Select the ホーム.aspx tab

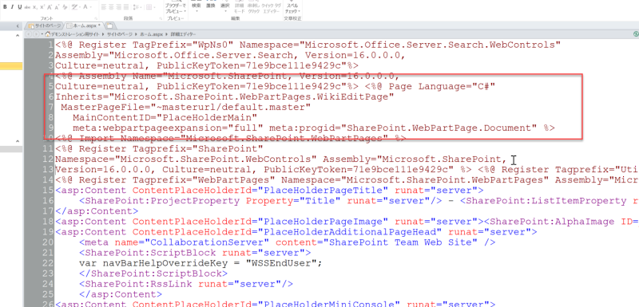coord(84,26)
